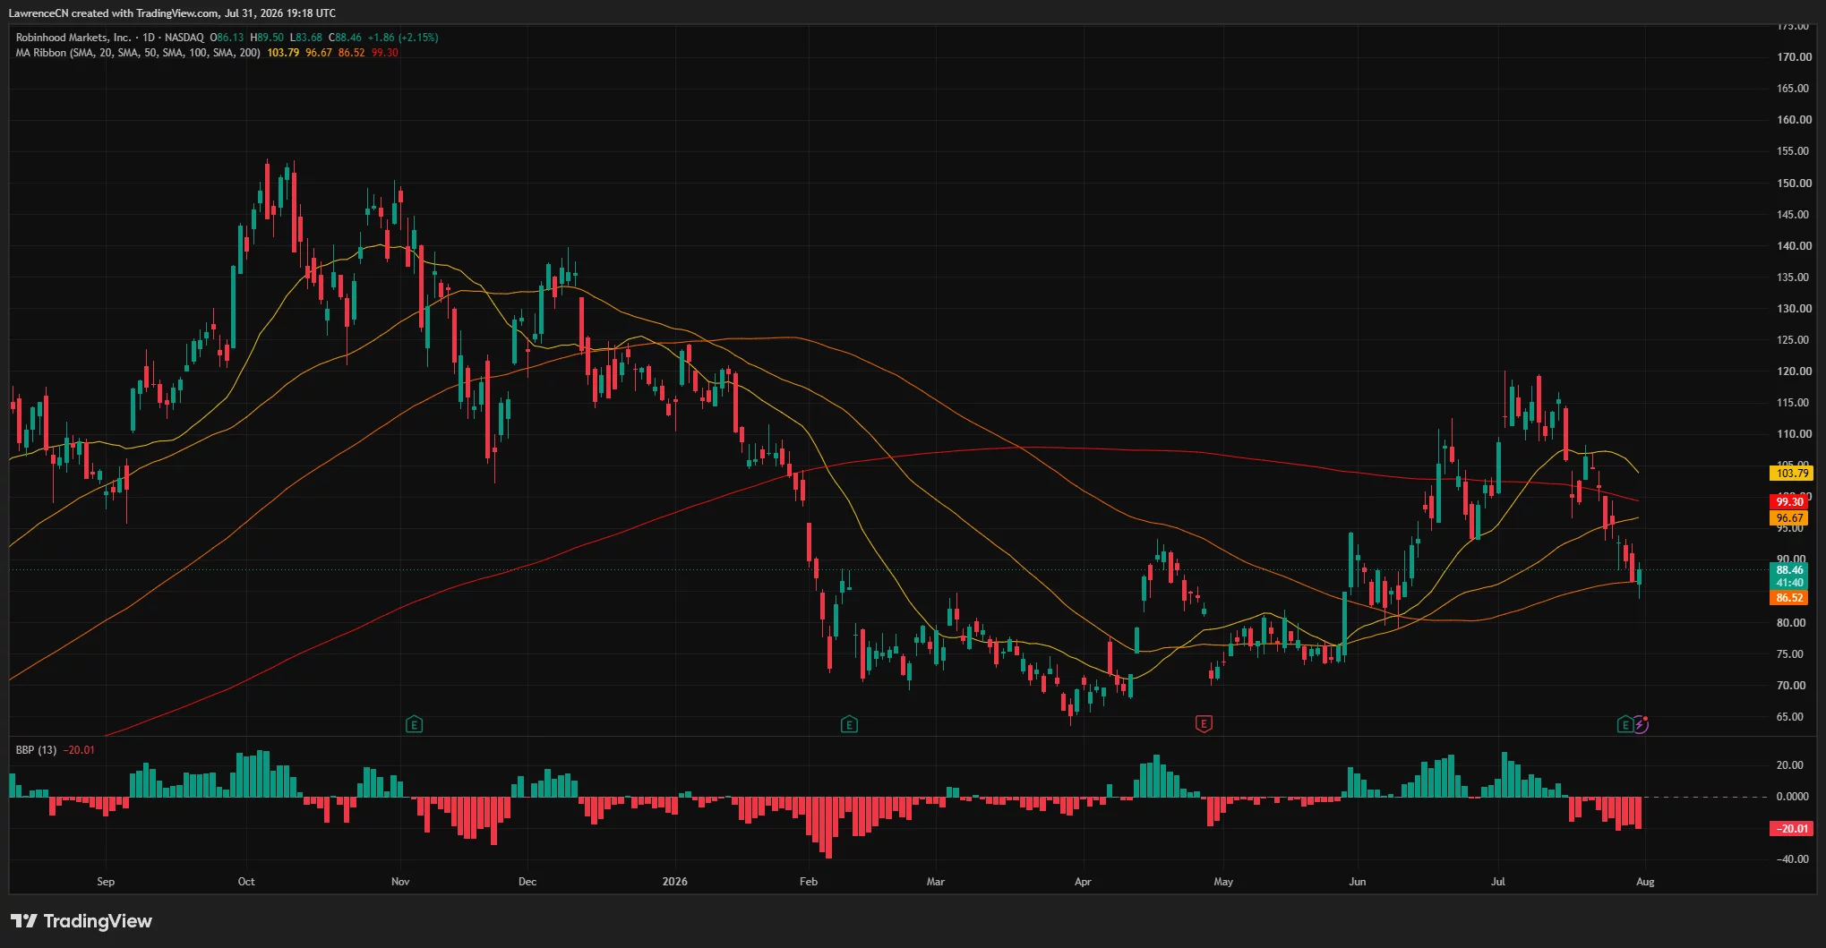The height and width of the screenshot is (948, 1826).
Task: Click the 150.00 price scale label
Action: (x=1794, y=184)
